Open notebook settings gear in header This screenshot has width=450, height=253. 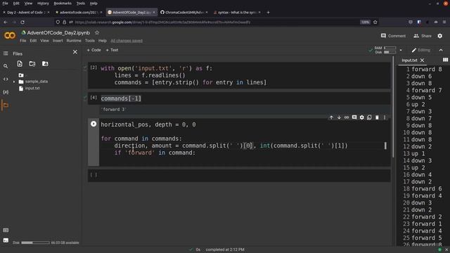click(440, 36)
